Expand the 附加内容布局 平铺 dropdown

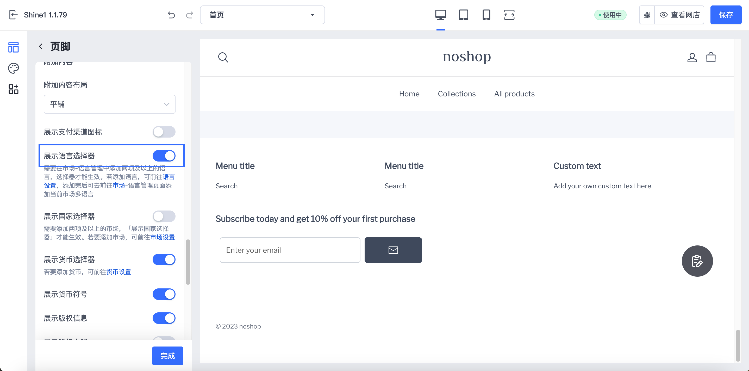point(109,104)
